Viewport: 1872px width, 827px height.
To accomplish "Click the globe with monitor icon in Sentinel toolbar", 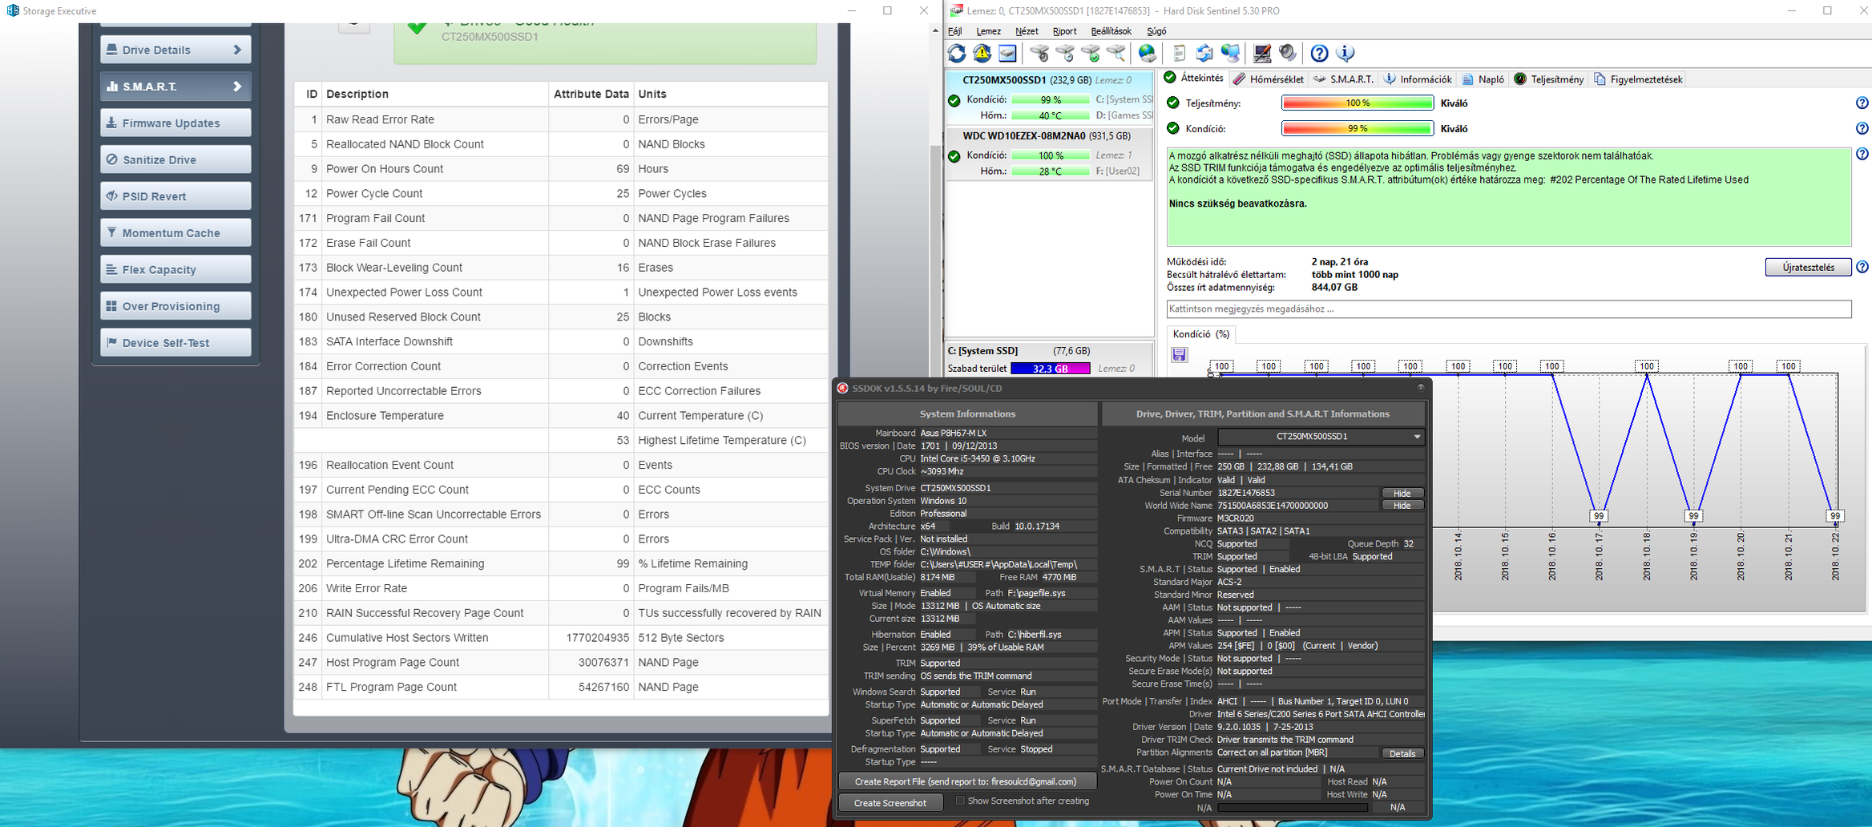I will pos(1230,54).
